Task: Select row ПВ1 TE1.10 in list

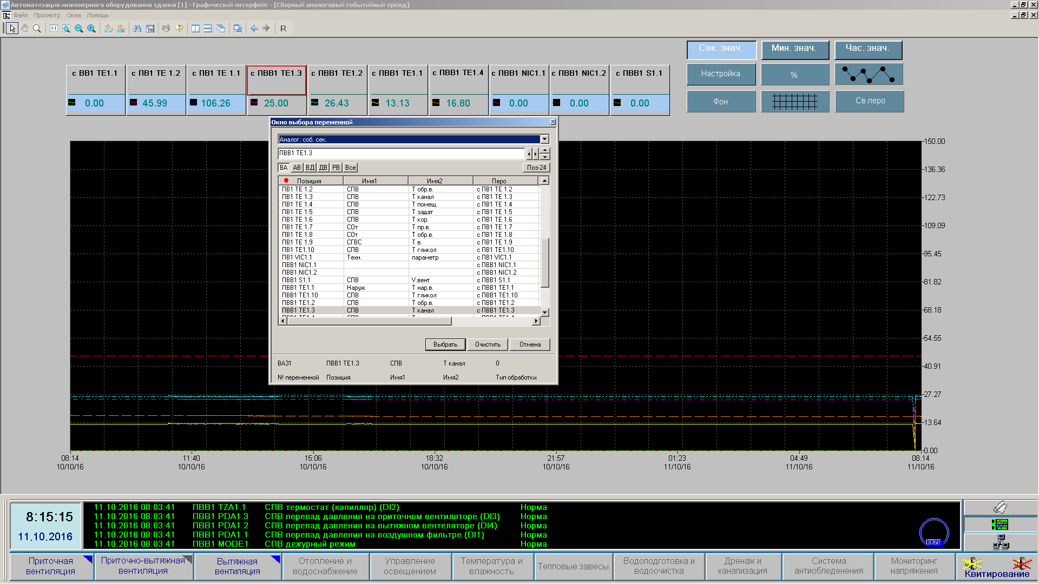Action: (298, 250)
